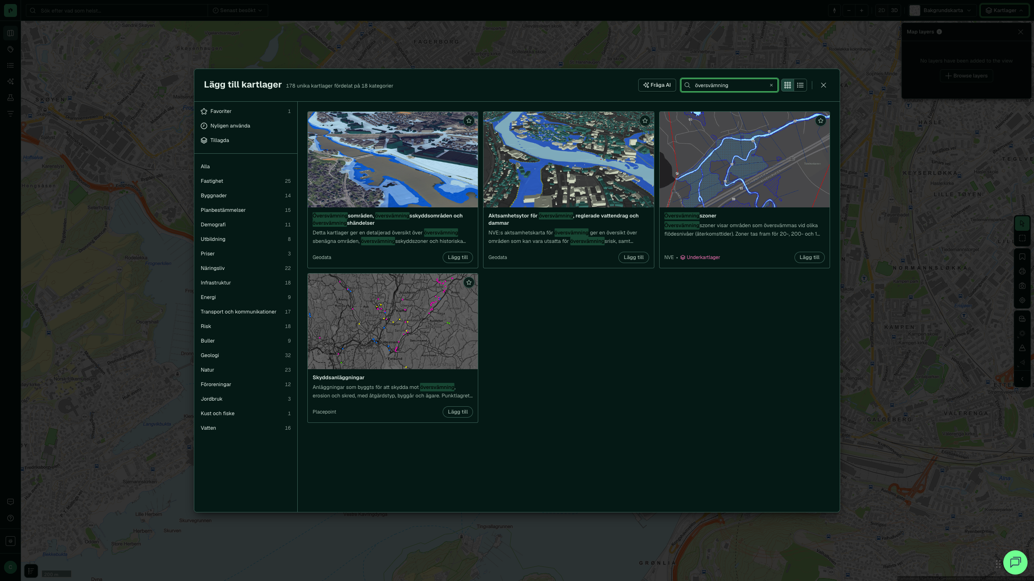Screen dimensions: 1034x581
Task: Open the Favoriter list
Action: [x=246, y=111]
